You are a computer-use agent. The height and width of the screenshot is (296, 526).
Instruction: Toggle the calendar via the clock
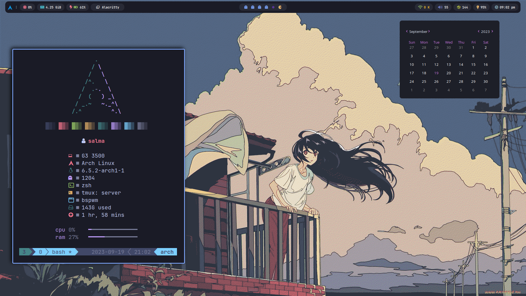point(505,7)
